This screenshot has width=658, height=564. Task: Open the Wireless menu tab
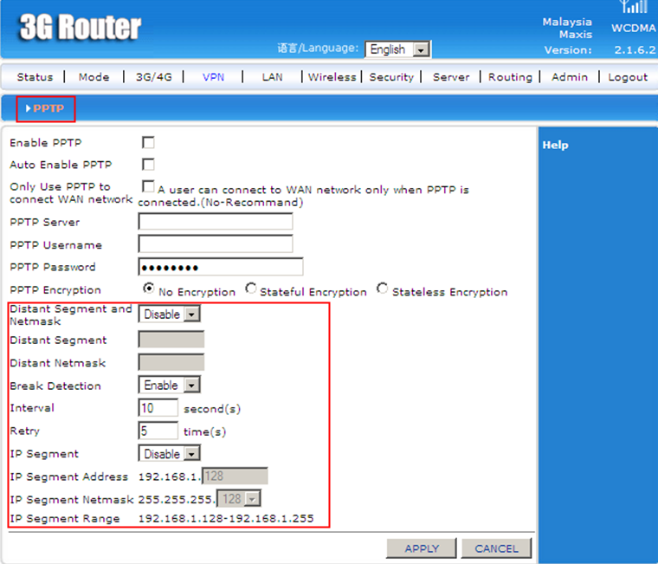[332, 77]
